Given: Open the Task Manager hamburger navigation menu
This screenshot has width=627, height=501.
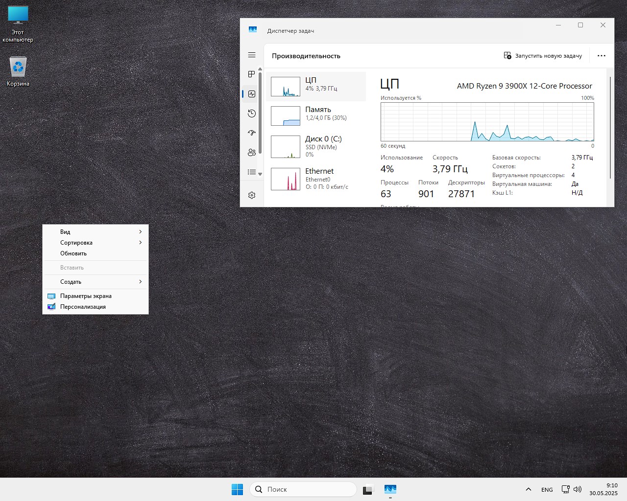Looking at the screenshot, I should click(252, 55).
